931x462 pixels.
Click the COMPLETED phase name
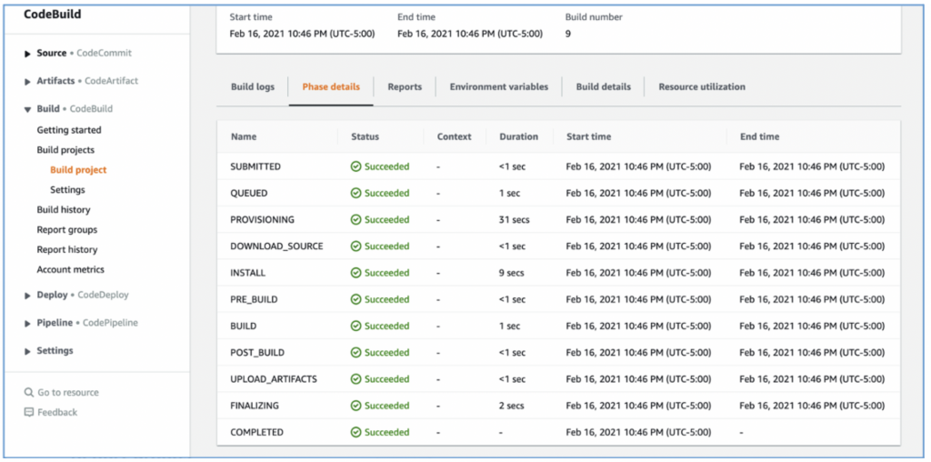click(257, 432)
